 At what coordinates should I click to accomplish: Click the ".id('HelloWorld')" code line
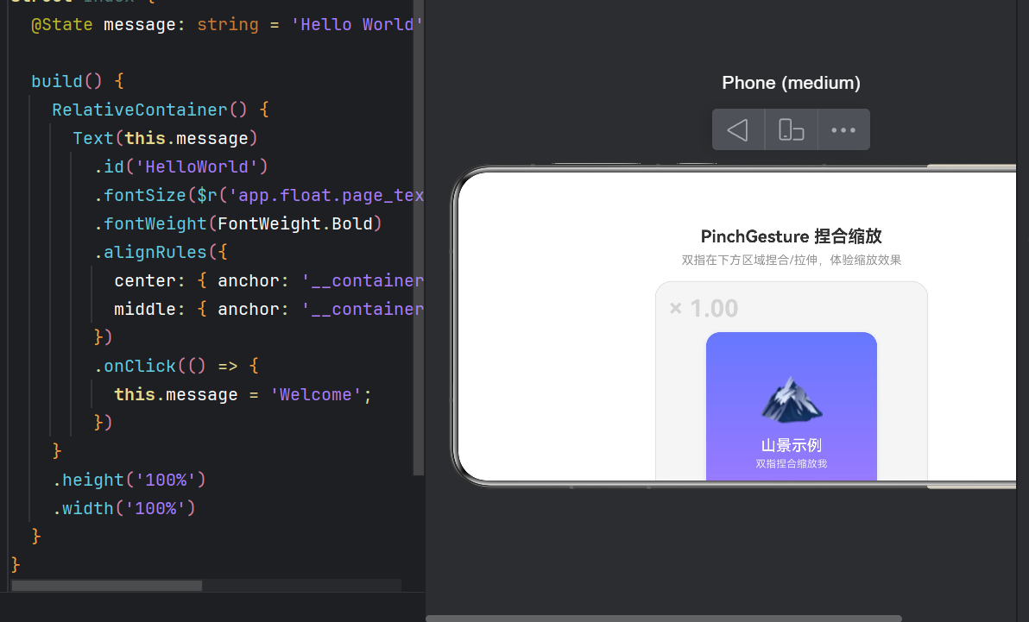(181, 166)
